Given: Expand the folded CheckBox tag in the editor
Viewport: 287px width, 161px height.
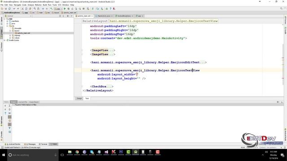Looking at the screenshot, I should [x=82, y=86].
